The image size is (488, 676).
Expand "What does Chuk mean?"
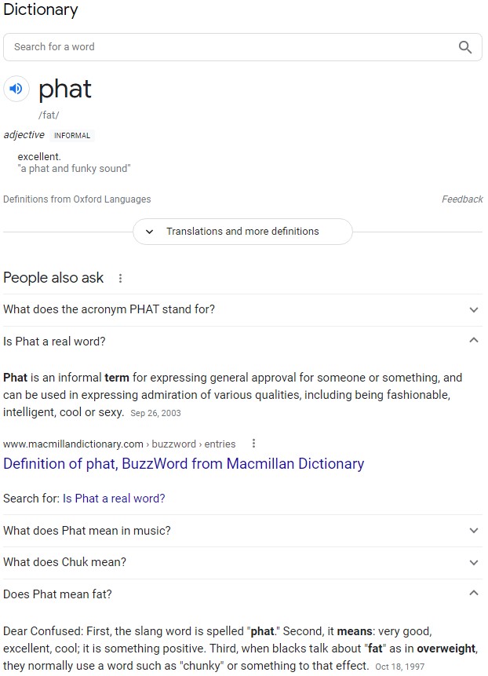[x=474, y=562]
